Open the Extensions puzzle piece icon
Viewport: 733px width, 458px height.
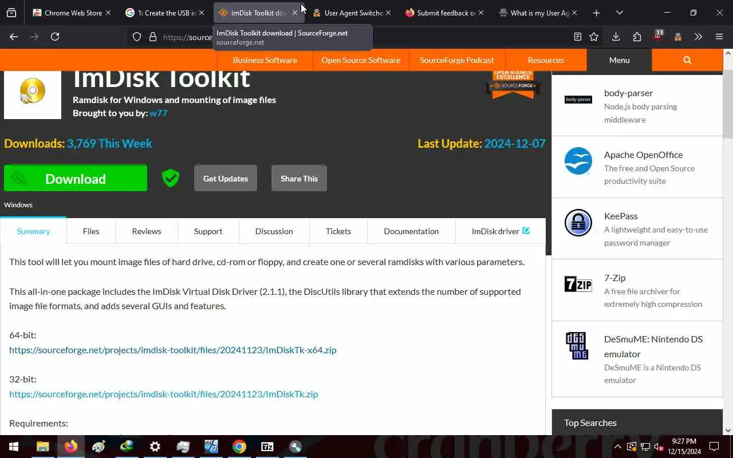tap(637, 37)
